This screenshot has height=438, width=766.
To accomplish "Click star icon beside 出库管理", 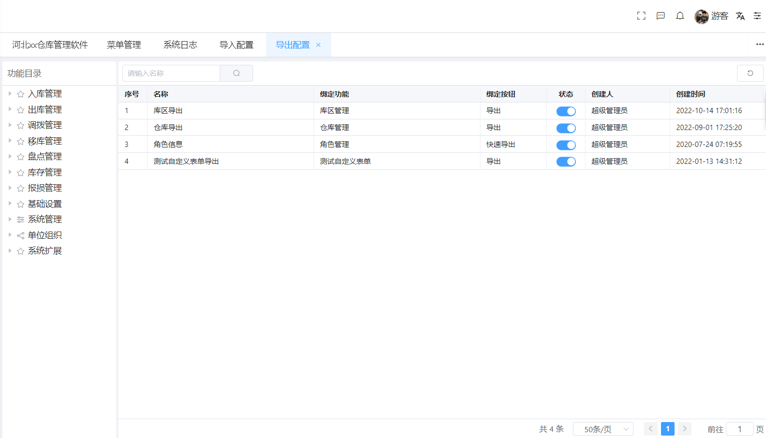I will click(20, 110).
